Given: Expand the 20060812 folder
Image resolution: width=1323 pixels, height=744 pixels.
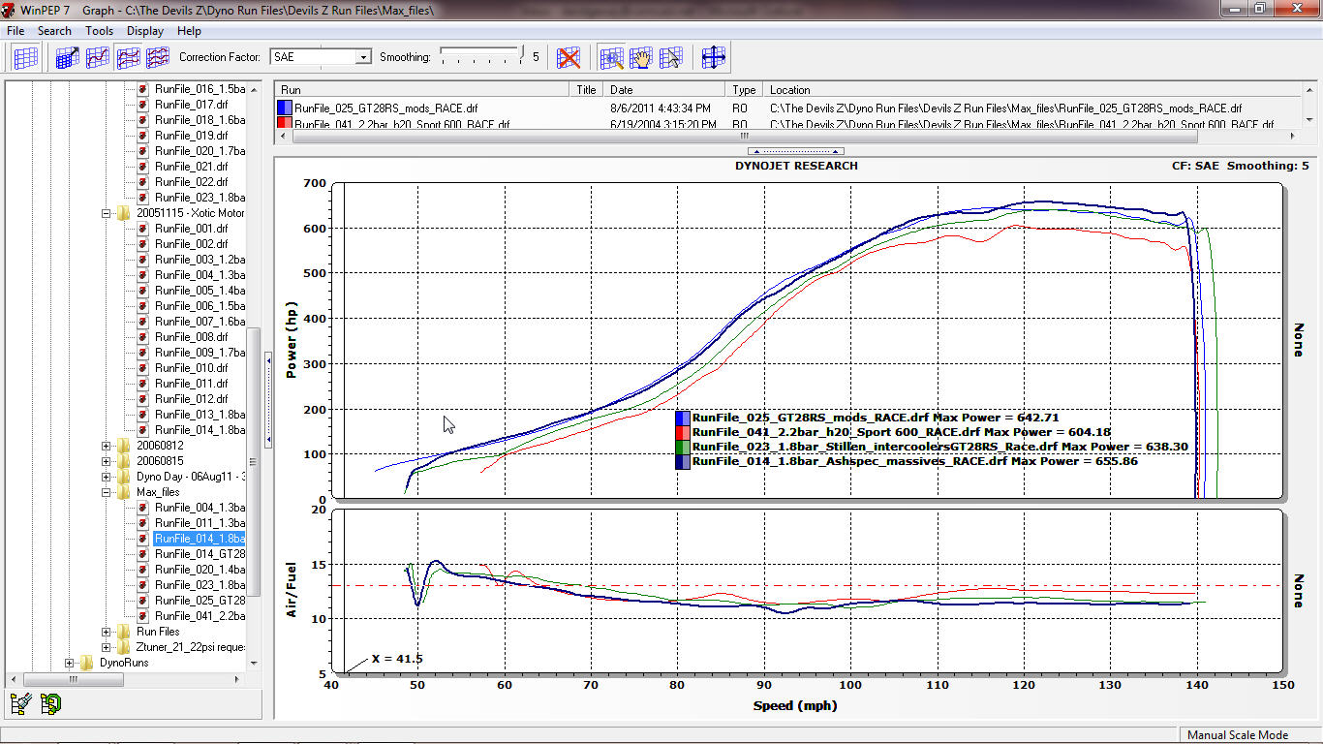Looking at the screenshot, I should click(x=107, y=446).
